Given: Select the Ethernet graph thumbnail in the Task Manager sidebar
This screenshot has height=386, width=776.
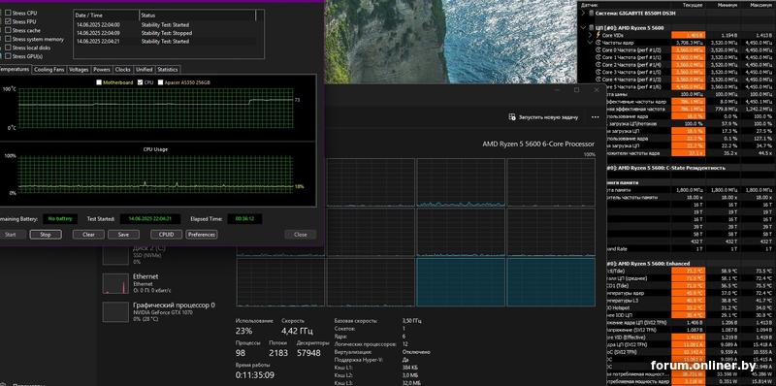Looking at the screenshot, I should pos(115,283).
